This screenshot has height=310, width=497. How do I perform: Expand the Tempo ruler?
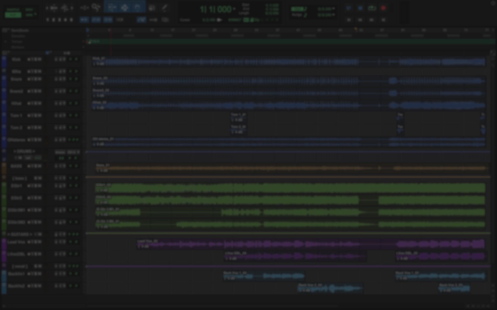(6, 42)
